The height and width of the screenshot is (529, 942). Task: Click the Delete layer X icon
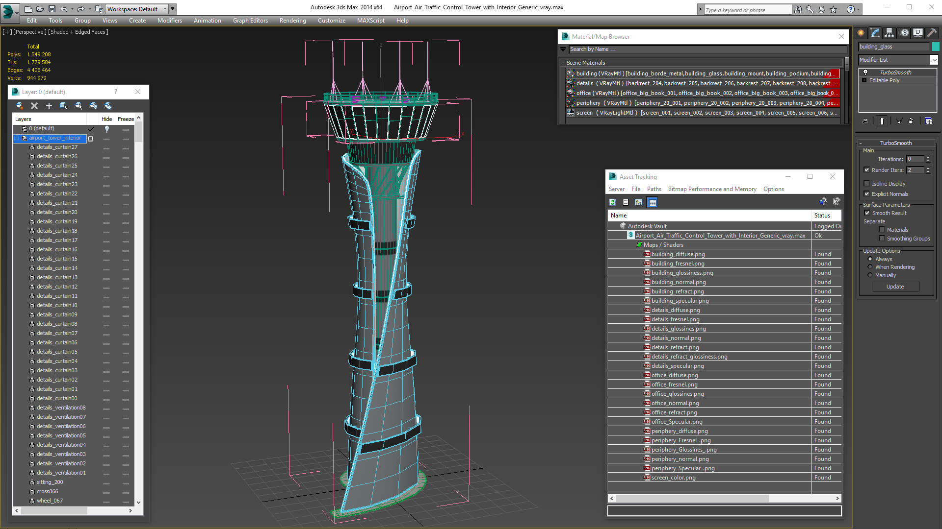(34, 106)
